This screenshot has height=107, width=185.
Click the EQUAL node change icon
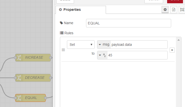point(19,98)
